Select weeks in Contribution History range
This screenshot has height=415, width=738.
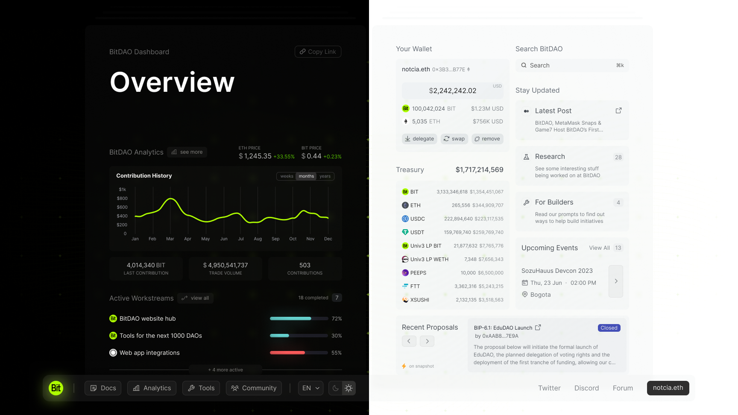[287, 176]
